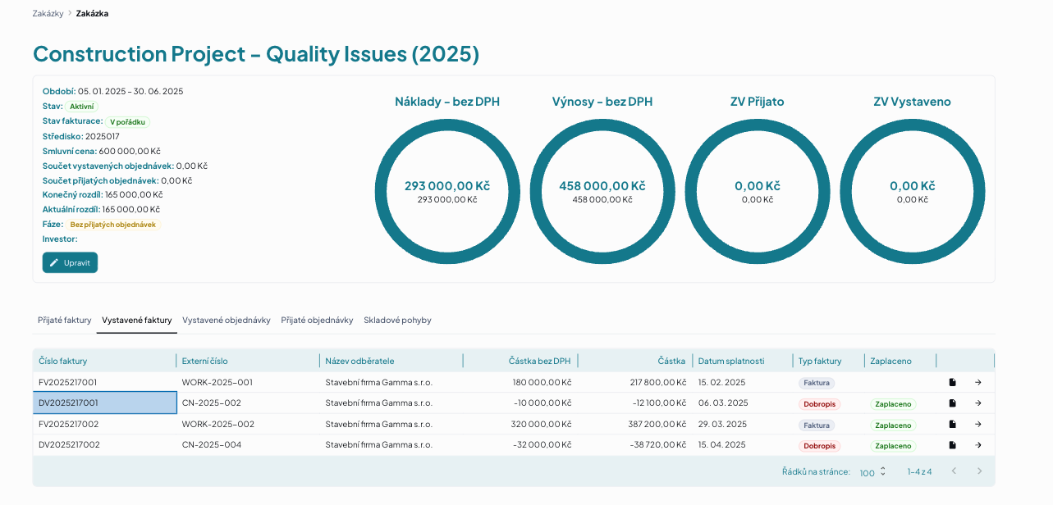Select the Náklady bez DPH donut chart
The width and height of the screenshot is (1053, 505).
(447, 192)
